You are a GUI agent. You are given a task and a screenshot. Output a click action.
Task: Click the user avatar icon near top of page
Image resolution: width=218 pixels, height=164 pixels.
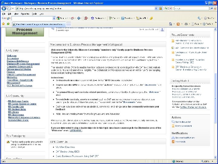click(162, 29)
